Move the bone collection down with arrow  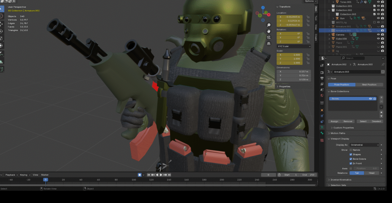381,116
